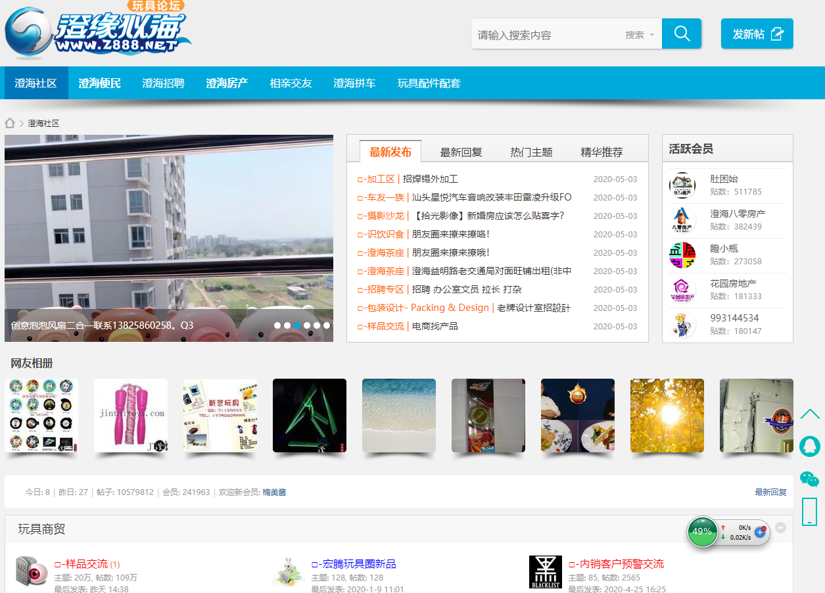Click the magnifier search button
825x593 pixels.
pyautogui.click(x=682, y=34)
